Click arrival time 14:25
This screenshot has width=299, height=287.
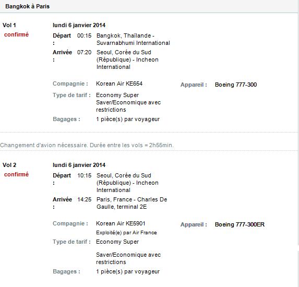tap(85, 199)
